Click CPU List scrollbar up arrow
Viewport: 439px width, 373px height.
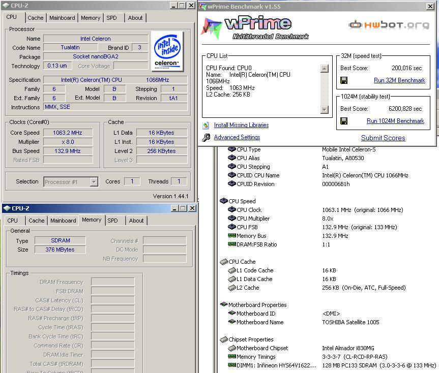(324, 69)
